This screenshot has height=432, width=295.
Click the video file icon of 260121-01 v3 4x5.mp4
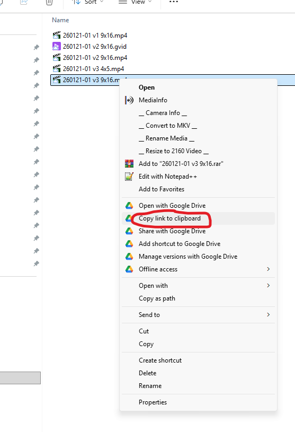pyautogui.click(x=57, y=68)
